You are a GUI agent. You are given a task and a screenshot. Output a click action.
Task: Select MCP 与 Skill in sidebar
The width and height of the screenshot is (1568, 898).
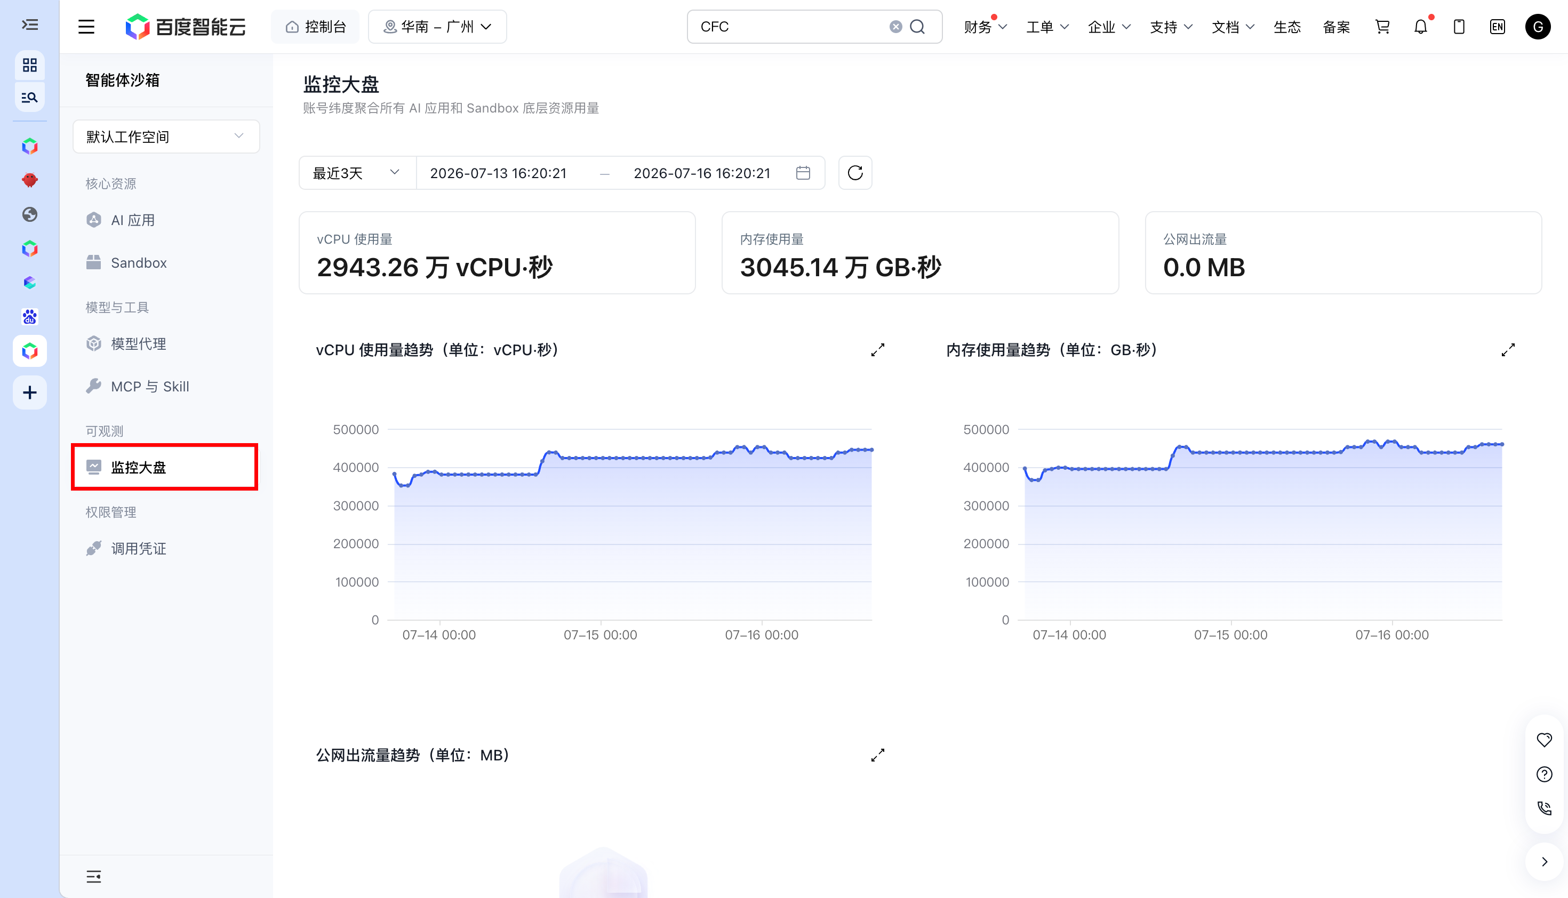tap(150, 386)
